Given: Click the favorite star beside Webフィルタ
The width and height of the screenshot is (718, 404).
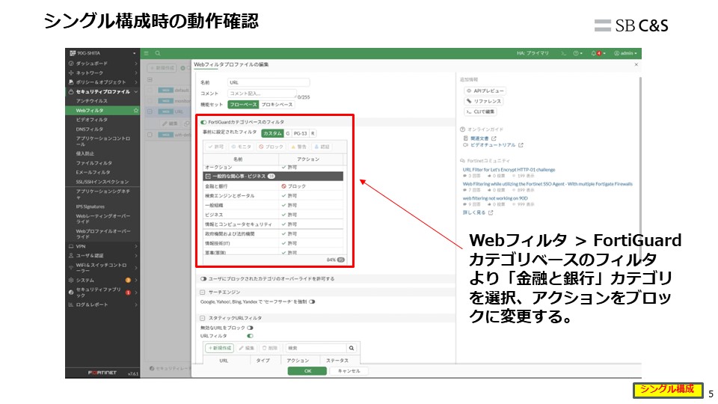Looking at the screenshot, I should coord(135,110).
